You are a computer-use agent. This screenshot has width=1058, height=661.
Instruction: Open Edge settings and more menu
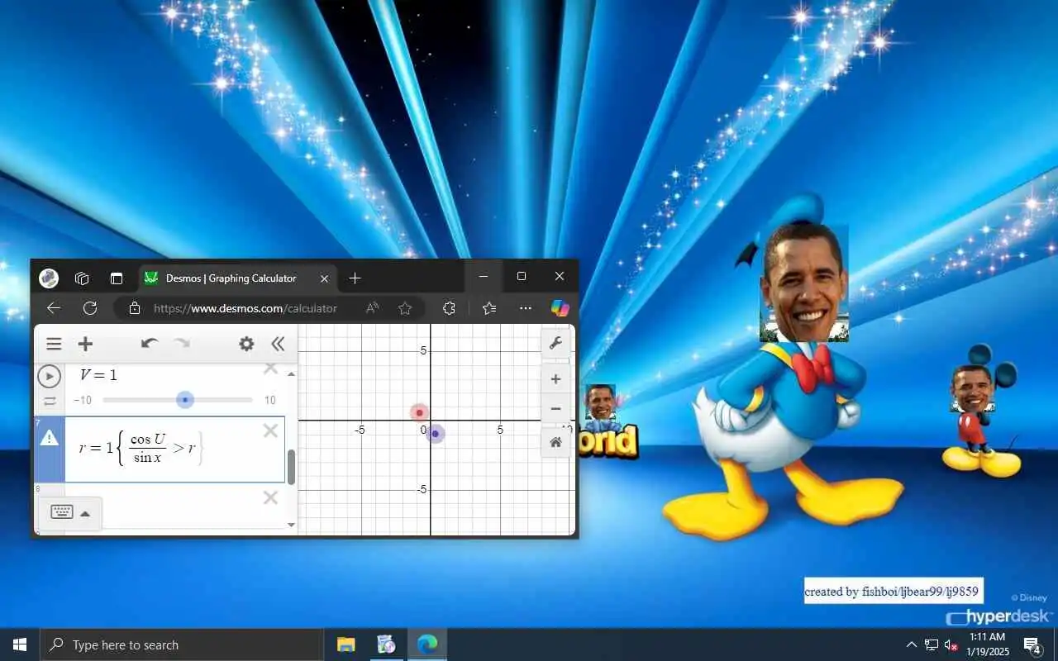526,308
